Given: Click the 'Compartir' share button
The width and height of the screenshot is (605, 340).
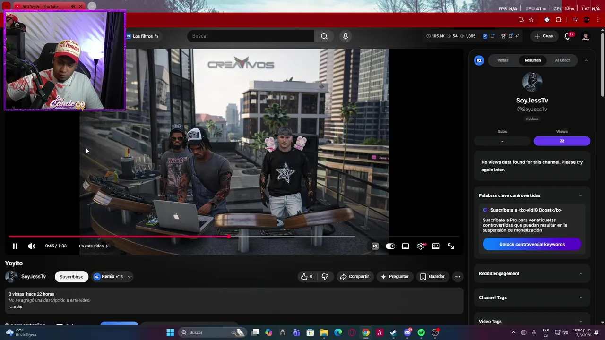Looking at the screenshot, I should click(354, 276).
